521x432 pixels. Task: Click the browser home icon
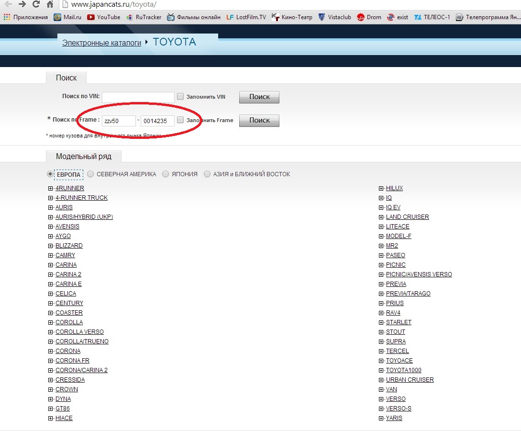click(x=50, y=5)
